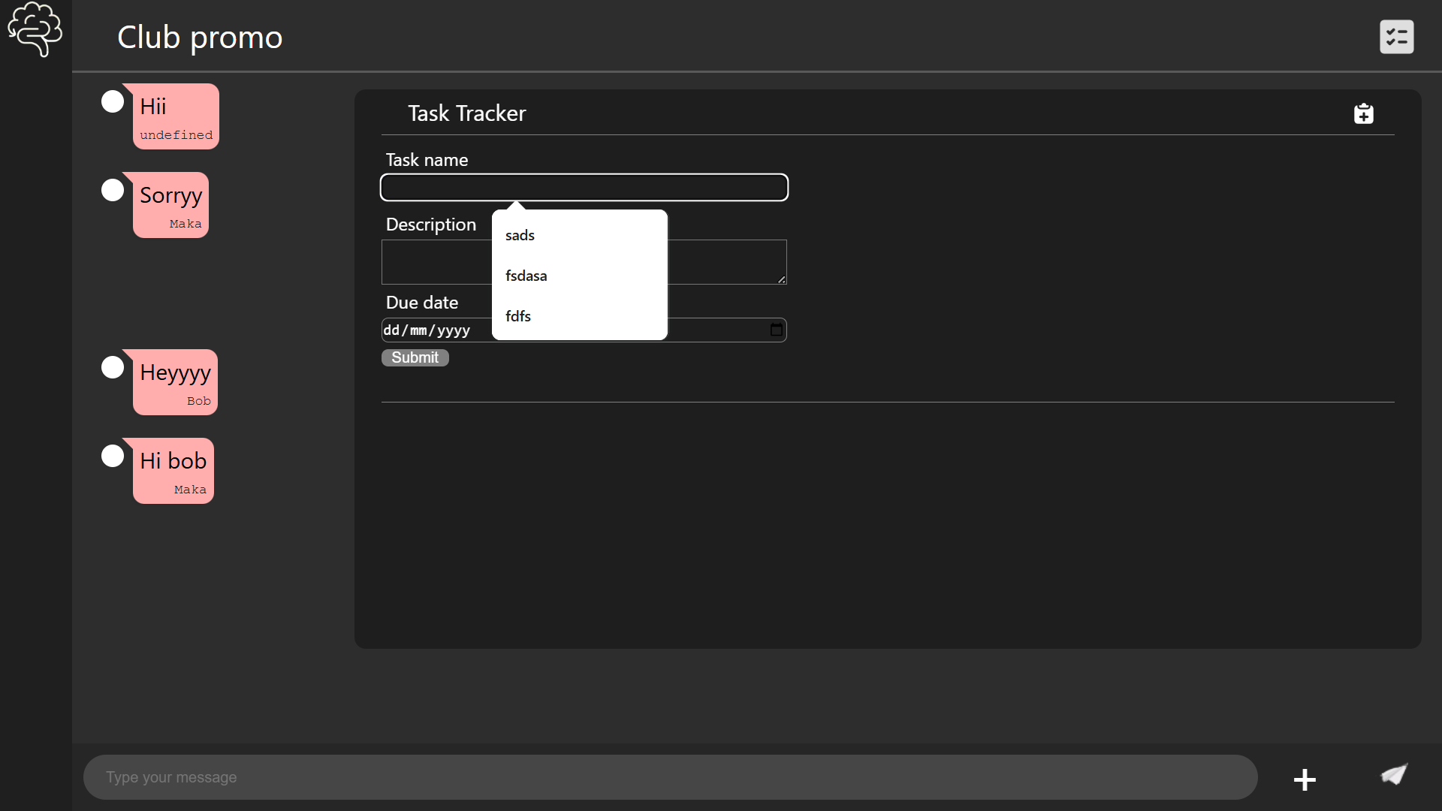Viewport: 1442px width, 811px height.
Task: Pick 'fdfs' suggestion option
Action: click(x=518, y=317)
